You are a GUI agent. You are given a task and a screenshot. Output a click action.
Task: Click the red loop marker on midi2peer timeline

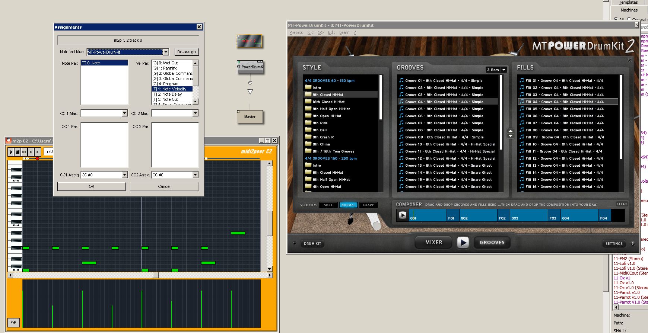pyautogui.click(x=37, y=159)
